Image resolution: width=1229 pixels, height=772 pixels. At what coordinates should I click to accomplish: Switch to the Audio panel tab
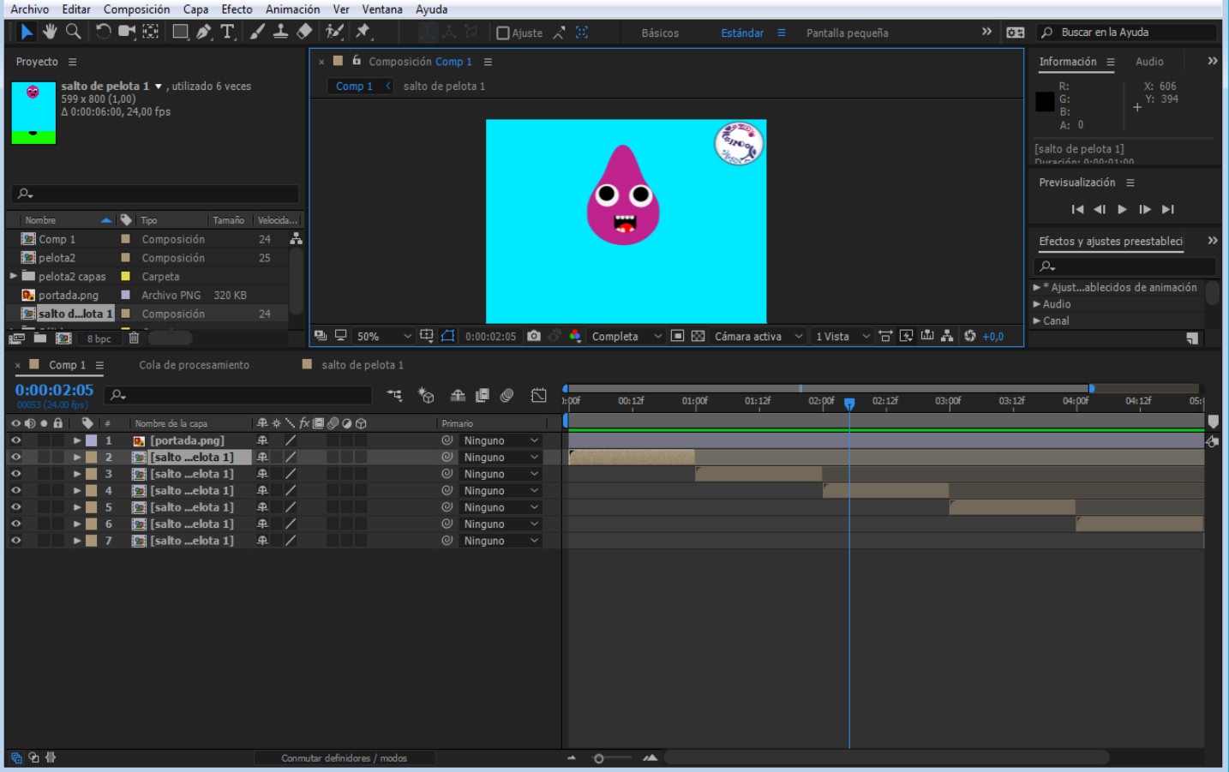point(1149,62)
